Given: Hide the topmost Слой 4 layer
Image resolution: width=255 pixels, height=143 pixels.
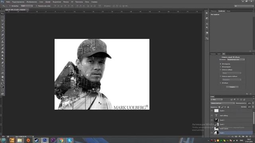Looking at the screenshot, I should (212, 111).
